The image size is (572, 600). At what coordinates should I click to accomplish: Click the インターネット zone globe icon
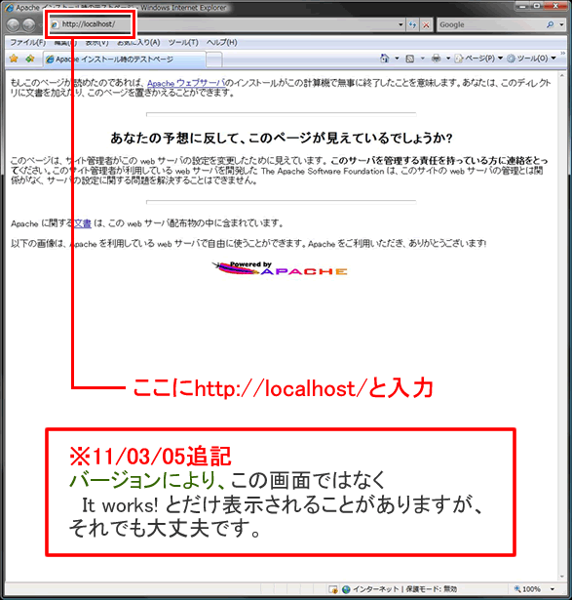pyautogui.click(x=346, y=589)
